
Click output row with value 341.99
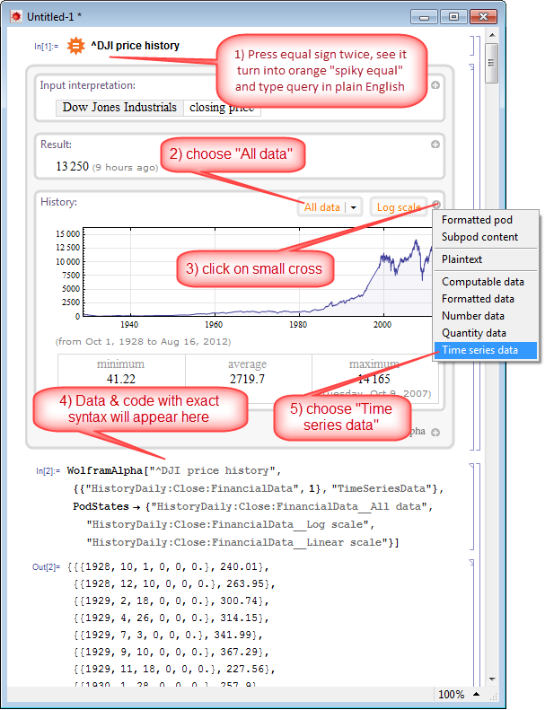(168, 635)
